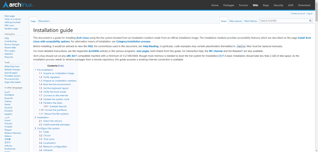This screenshot has height=152, width=318.
Task: Open Getting involved sidebar link
Action: click(x=12, y=22)
